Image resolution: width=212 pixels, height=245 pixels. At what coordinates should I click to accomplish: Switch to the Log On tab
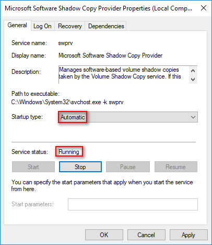(x=43, y=26)
